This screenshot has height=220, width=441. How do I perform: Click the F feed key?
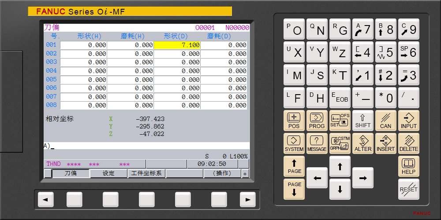(x=294, y=98)
